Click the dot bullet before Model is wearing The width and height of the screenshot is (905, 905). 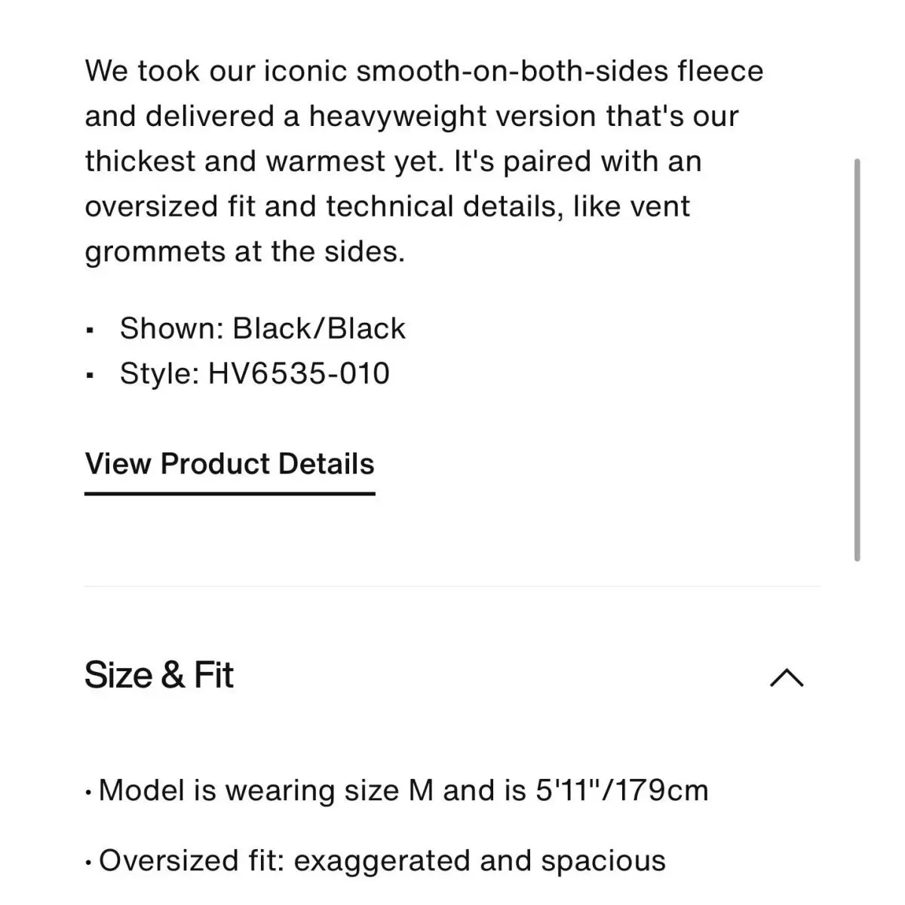click(x=89, y=793)
